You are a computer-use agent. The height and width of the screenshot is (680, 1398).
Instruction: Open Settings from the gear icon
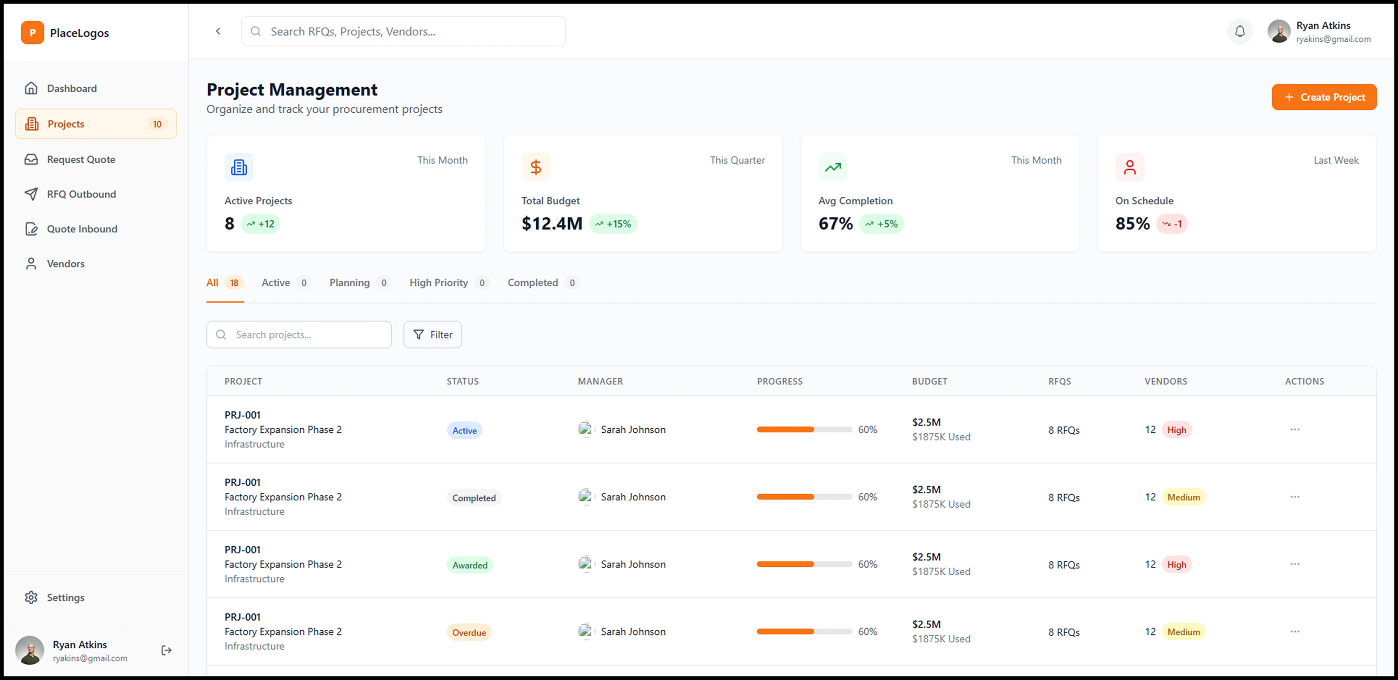point(32,597)
